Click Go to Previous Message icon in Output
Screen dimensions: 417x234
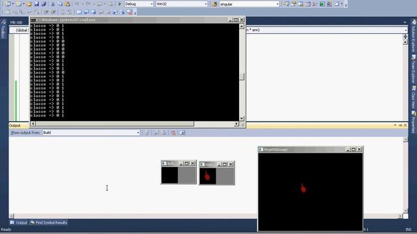click(156, 133)
